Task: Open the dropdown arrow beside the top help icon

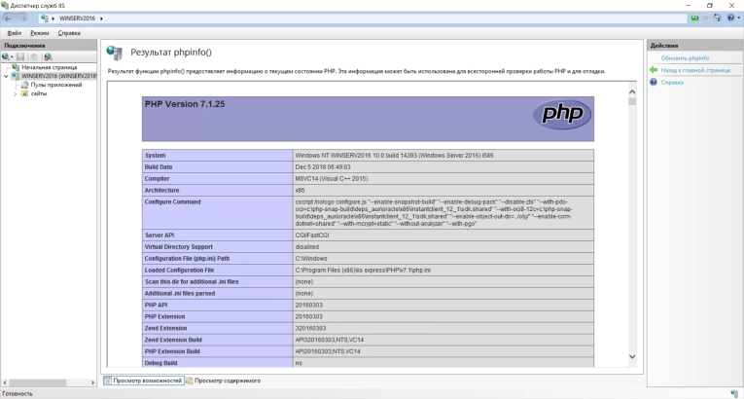Action: (x=738, y=18)
